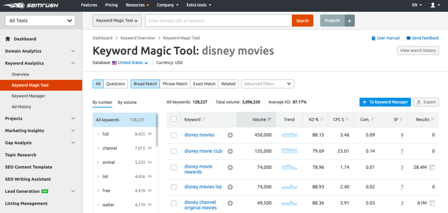
Task: Check the box for disney movie club
Action: coord(173,151)
